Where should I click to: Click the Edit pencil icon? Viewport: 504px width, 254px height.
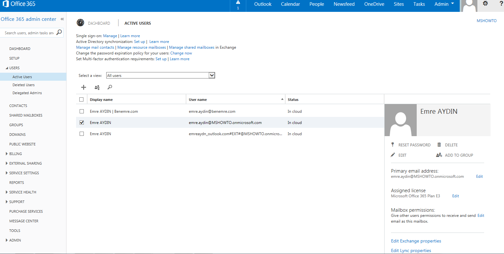393,155
